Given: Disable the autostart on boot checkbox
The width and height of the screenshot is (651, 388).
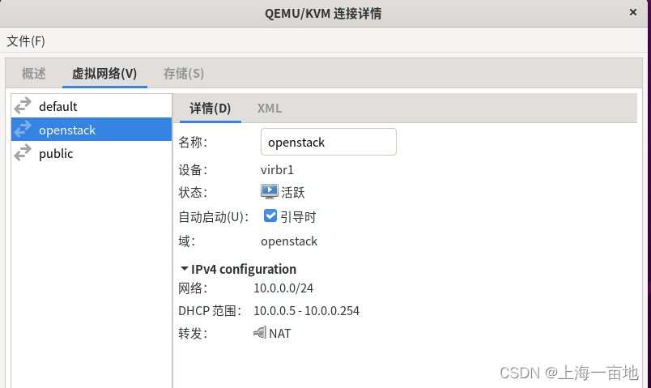Looking at the screenshot, I should 271,216.
